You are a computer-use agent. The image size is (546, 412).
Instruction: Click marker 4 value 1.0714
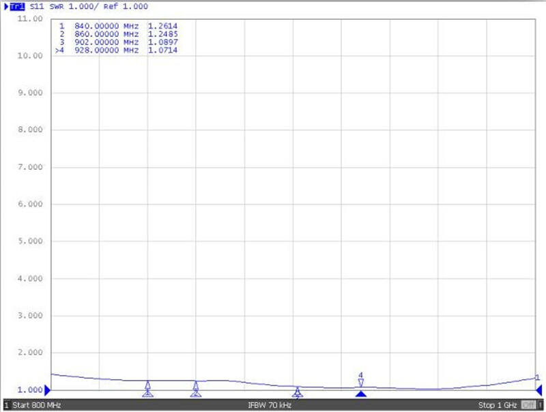(x=162, y=50)
